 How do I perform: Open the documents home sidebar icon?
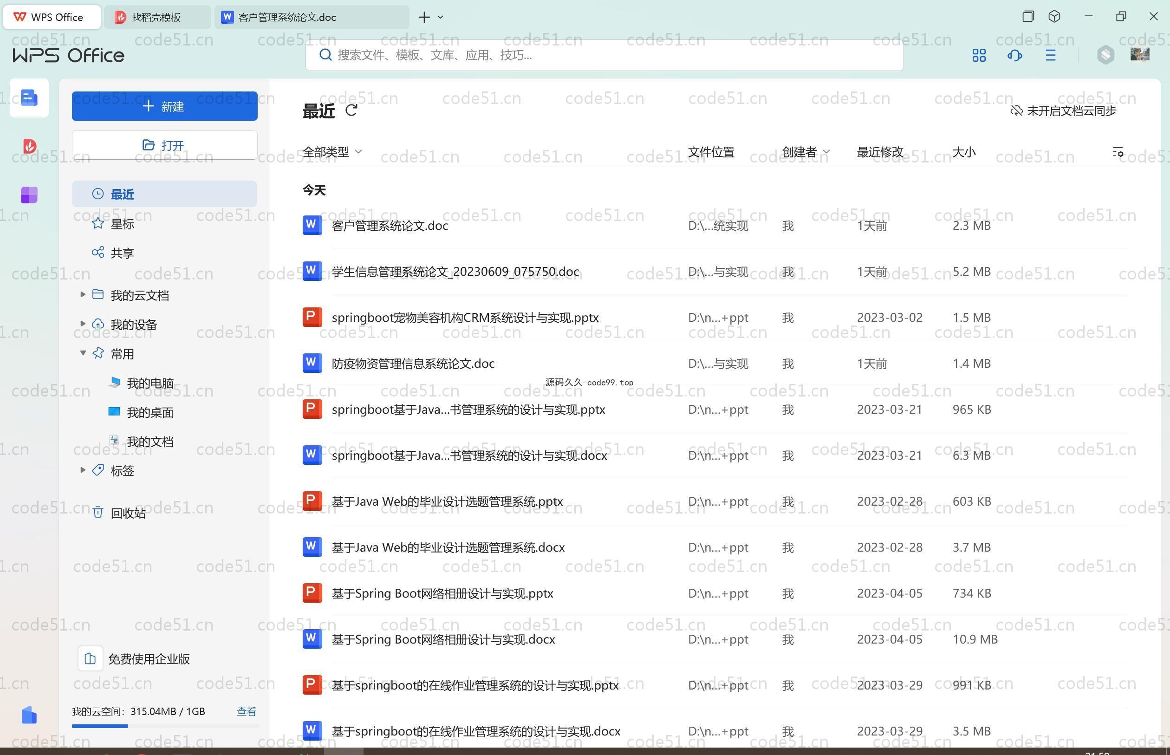[29, 98]
